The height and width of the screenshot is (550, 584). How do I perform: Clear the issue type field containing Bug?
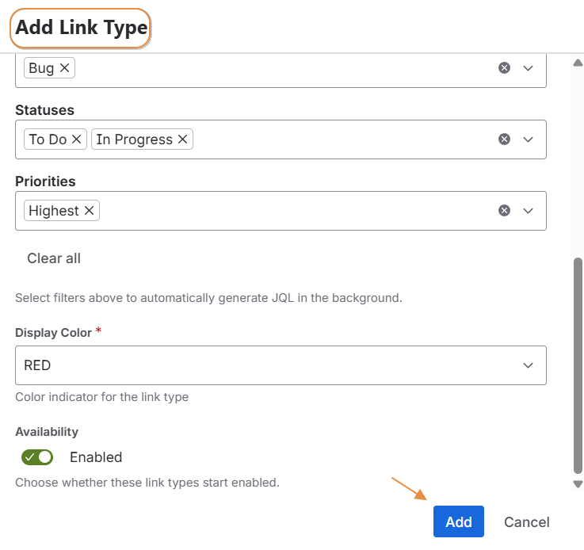[x=504, y=68]
